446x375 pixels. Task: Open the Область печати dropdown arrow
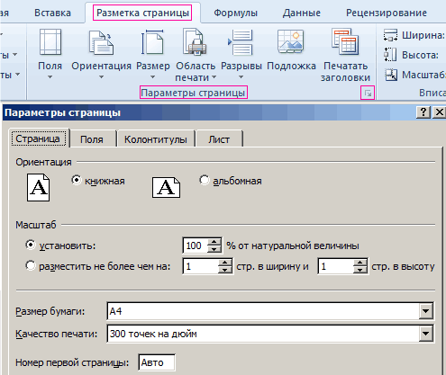coord(214,77)
